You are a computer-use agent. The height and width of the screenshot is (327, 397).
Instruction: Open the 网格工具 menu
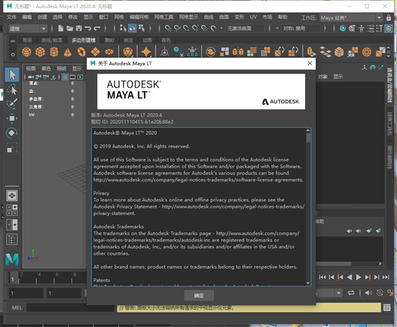click(x=164, y=17)
